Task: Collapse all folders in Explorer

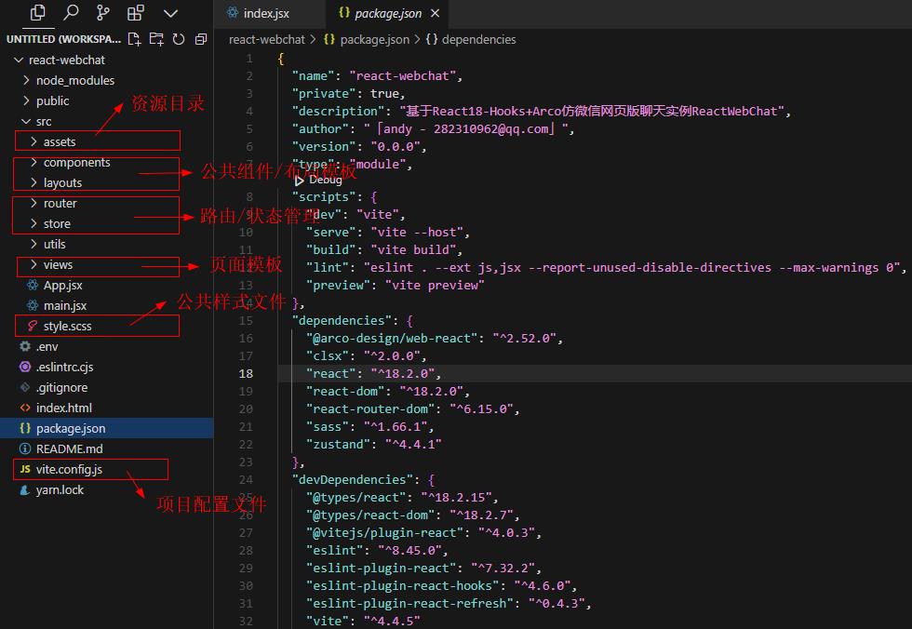Action: pos(201,39)
